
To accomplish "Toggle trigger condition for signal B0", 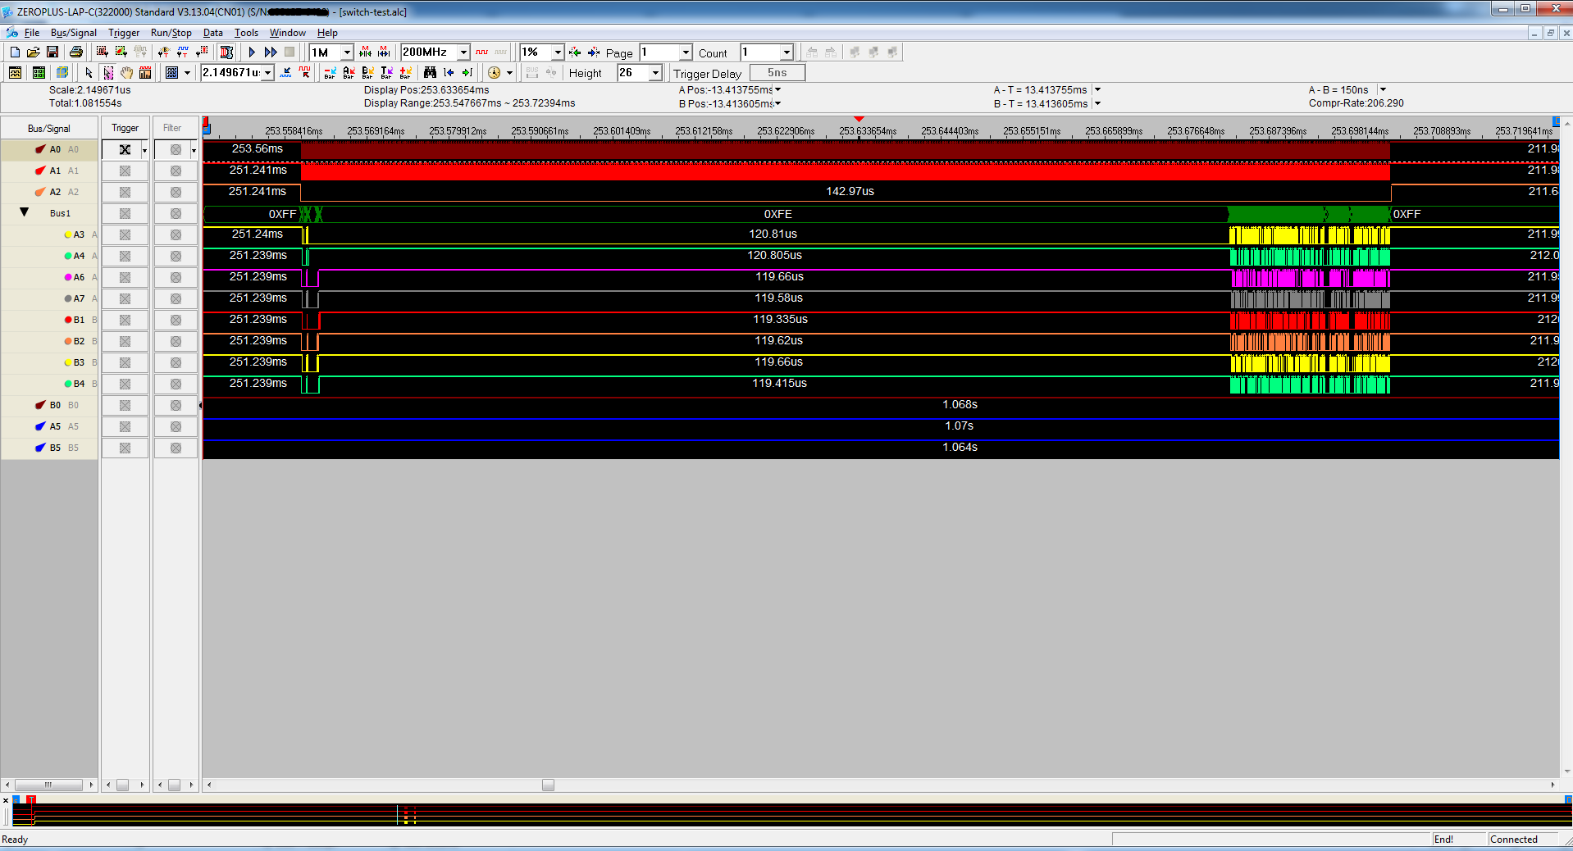I will point(125,405).
